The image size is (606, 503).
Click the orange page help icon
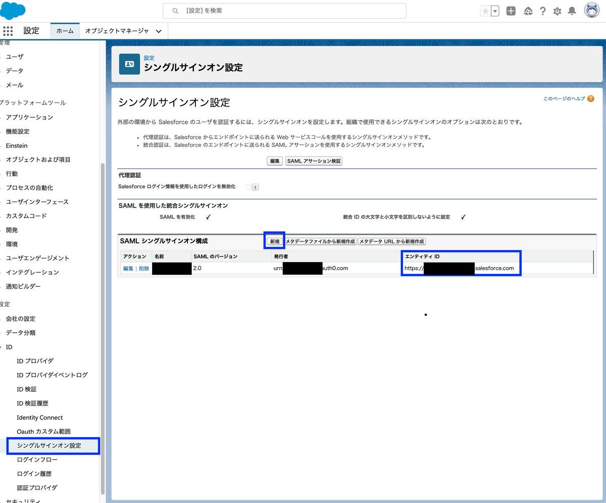click(x=590, y=99)
